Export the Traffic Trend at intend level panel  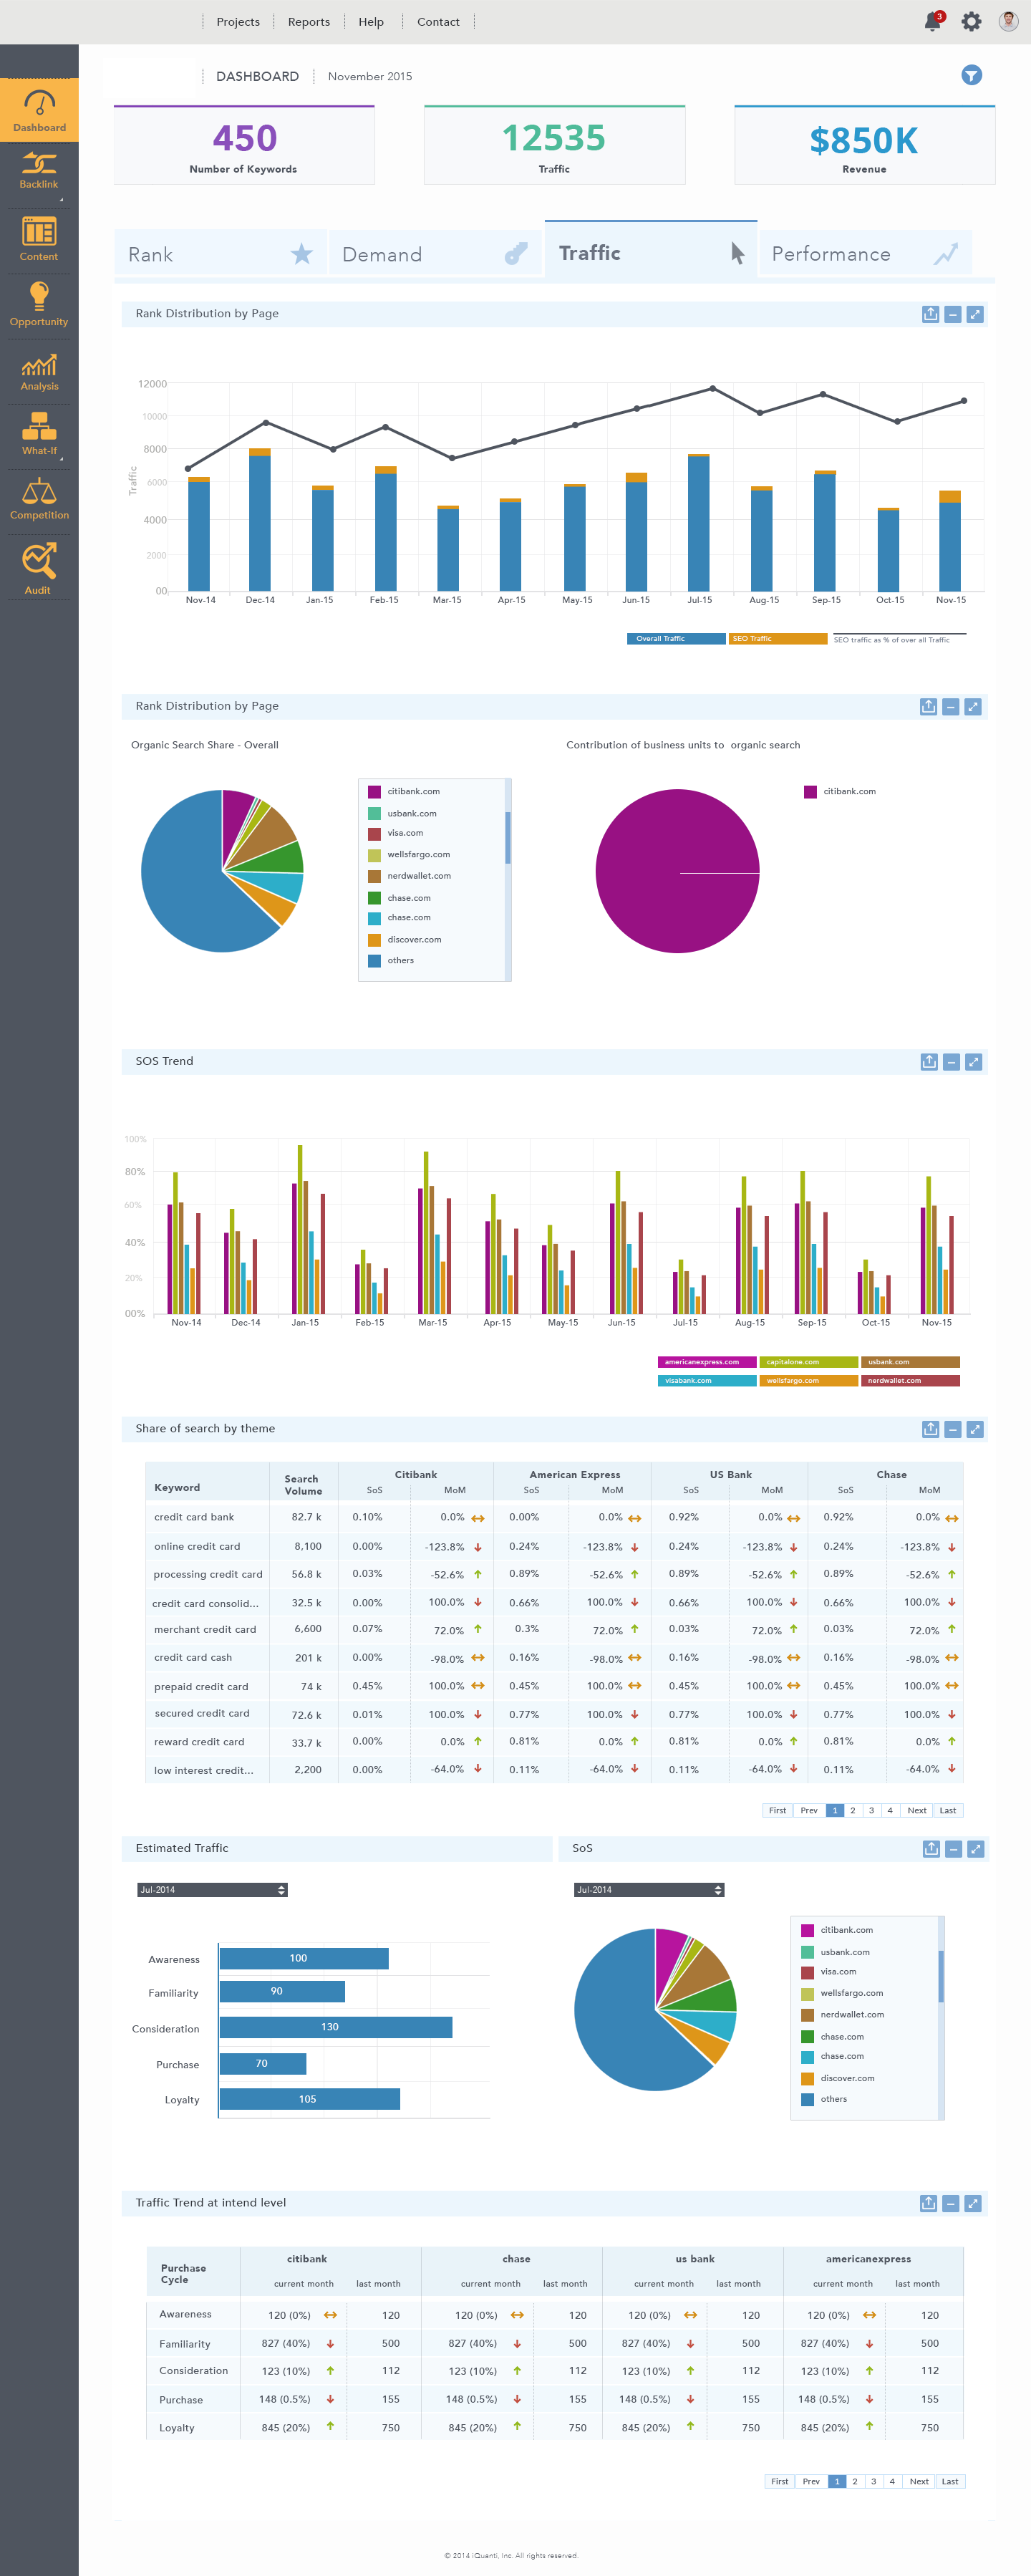928,2203
